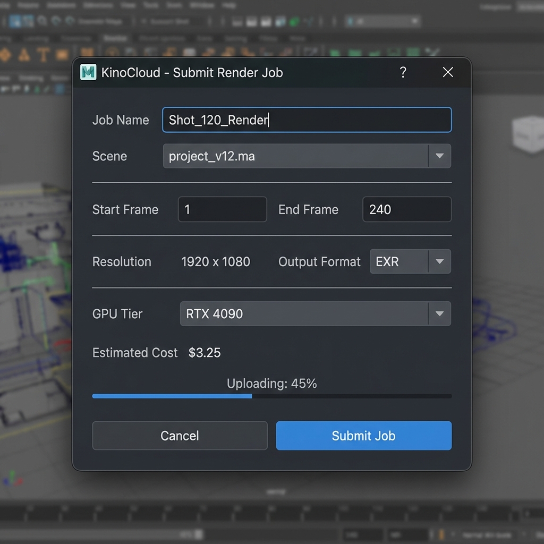The height and width of the screenshot is (544, 544).
Task: Click the EXR format value
Action: (389, 261)
